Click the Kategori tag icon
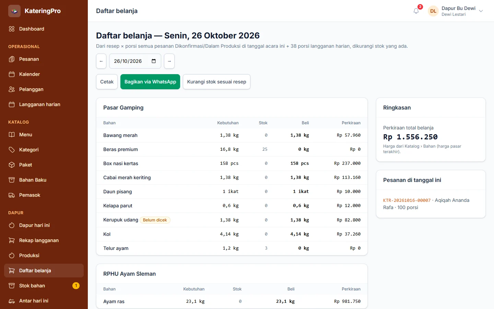 click(12, 150)
